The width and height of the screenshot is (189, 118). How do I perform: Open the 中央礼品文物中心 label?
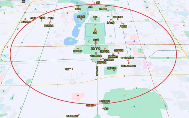point(128,66)
